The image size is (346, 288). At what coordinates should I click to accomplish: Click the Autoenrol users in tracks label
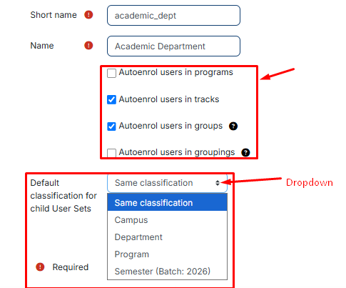coord(169,99)
